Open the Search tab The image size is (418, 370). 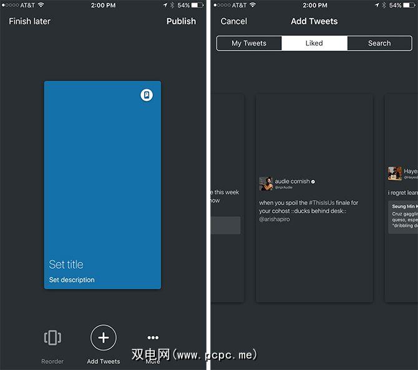pyautogui.click(x=379, y=43)
